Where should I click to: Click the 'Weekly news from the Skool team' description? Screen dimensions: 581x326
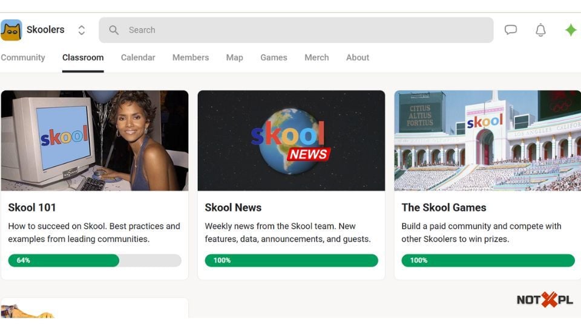pyautogui.click(x=287, y=232)
